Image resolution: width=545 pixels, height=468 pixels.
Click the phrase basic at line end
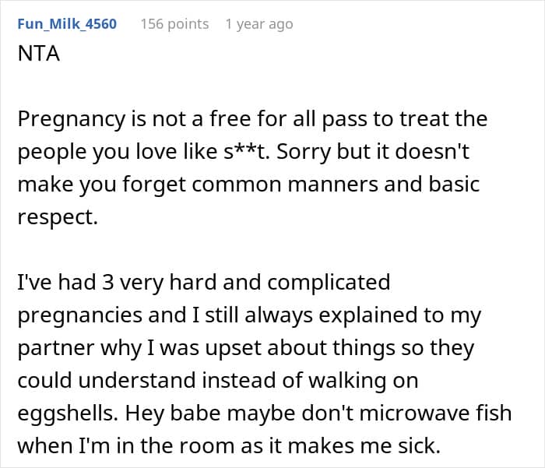pyautogui.click(x=454, y=184)
